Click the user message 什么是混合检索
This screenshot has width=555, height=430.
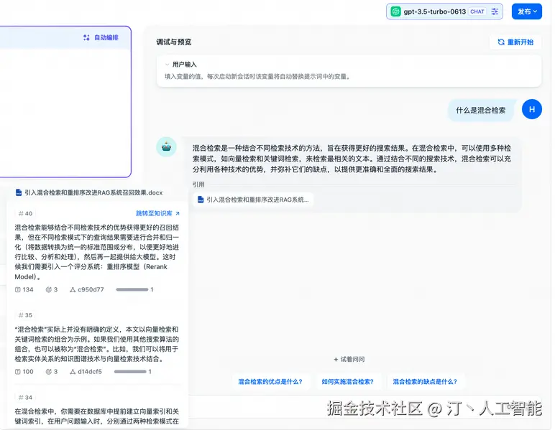point(480,111)
